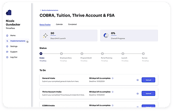Select Log Out in the sidebar menu
The height and width of the screenshot is (111, 173).
(14, 57)
